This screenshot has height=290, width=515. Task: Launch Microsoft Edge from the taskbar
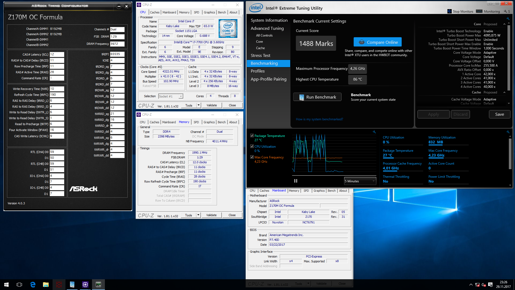(33, 285)
